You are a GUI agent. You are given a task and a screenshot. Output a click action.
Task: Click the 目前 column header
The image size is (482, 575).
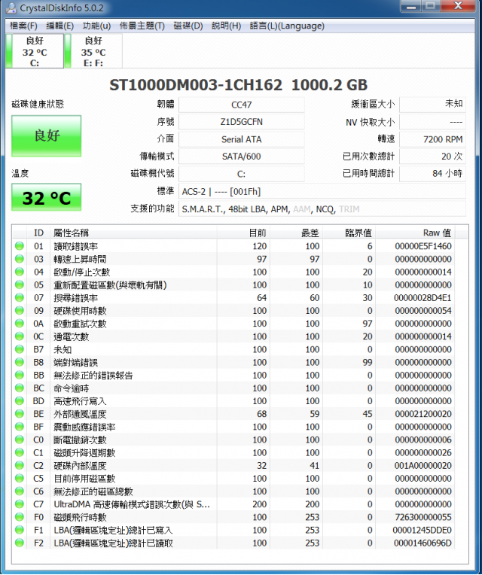[x=243, y=233]
